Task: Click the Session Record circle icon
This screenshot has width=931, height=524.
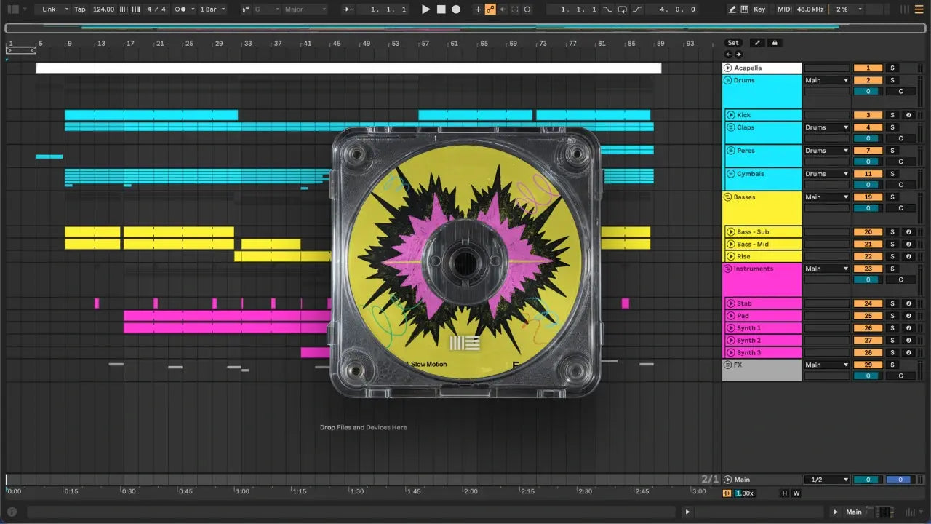Action: coord(527,9)
